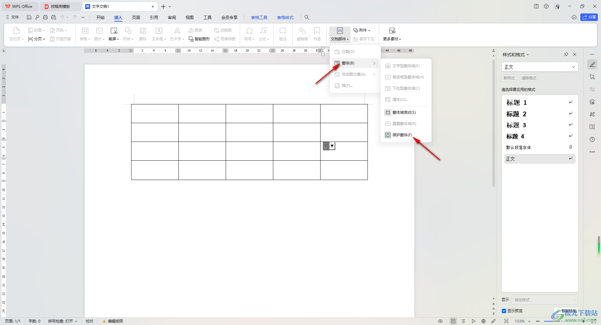Image resolution: width=601 pixels, height=325 pixels.
Task: Click the 批注 comment tool
Action: pos(283,34)
